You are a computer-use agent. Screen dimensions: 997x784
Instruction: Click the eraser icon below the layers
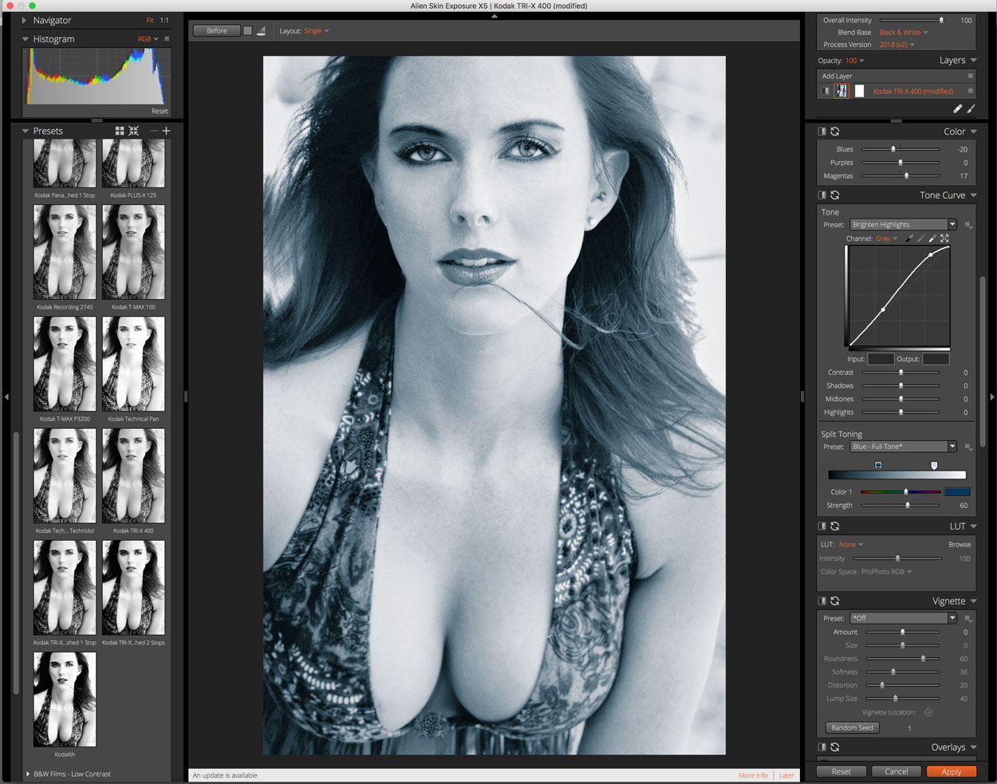(x=958, y=108)
